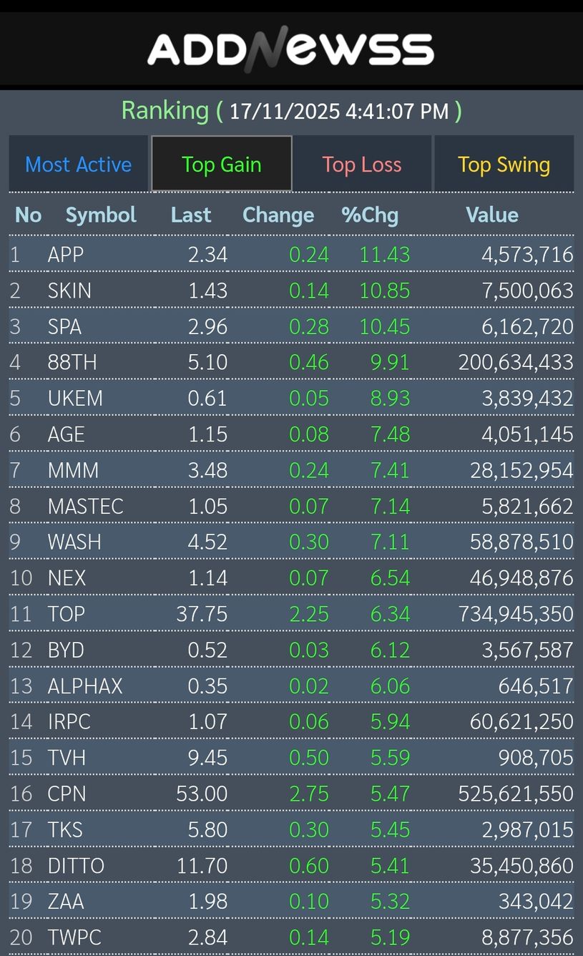Click the CPN stock symbol

pyautogui.click(x=67, y=794)
